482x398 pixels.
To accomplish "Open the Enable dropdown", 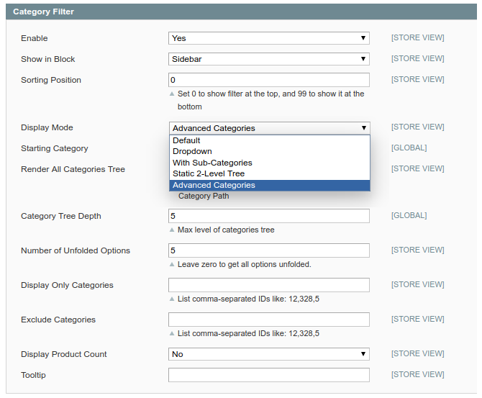I will pyautogui.click(x=269, y=38).
